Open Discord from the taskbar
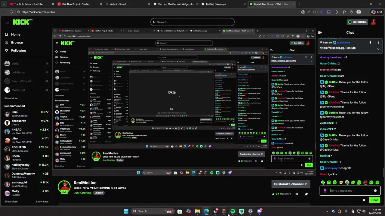 [x=259, y=211]
